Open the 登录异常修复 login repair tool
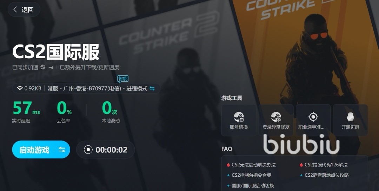This screenshot has height=191, width=379. tap(276, 120)
